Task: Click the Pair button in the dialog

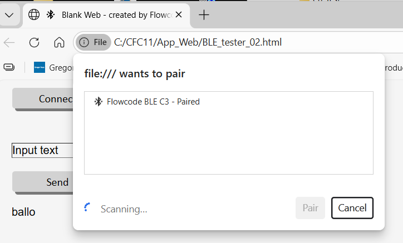Action: pos(310,208)
